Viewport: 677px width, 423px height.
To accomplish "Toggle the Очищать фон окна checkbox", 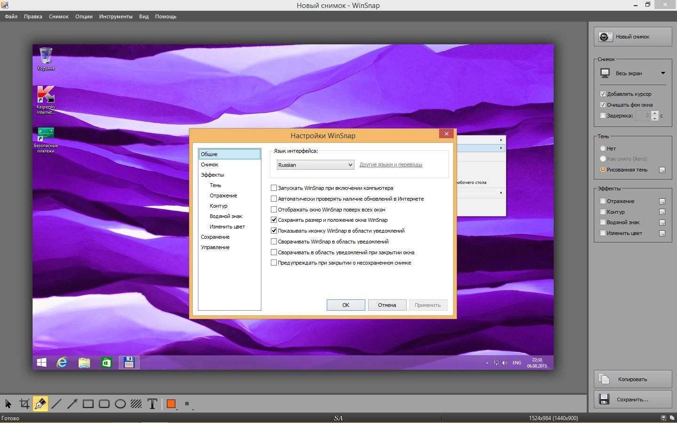I will (603, 105).
